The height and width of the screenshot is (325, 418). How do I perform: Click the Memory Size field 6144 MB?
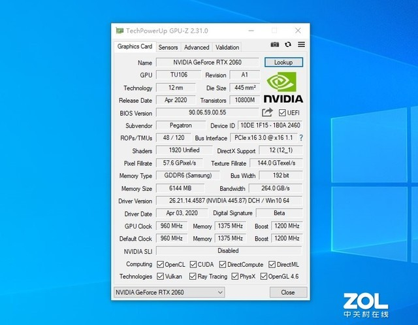(180, 188)
